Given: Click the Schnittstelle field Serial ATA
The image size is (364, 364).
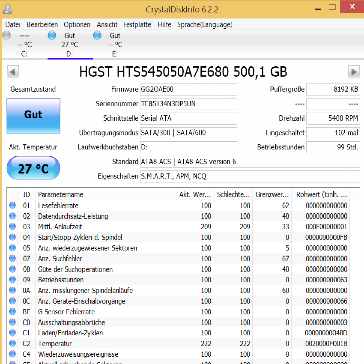Looking at the screenshot, I should (x=188, y=118).
